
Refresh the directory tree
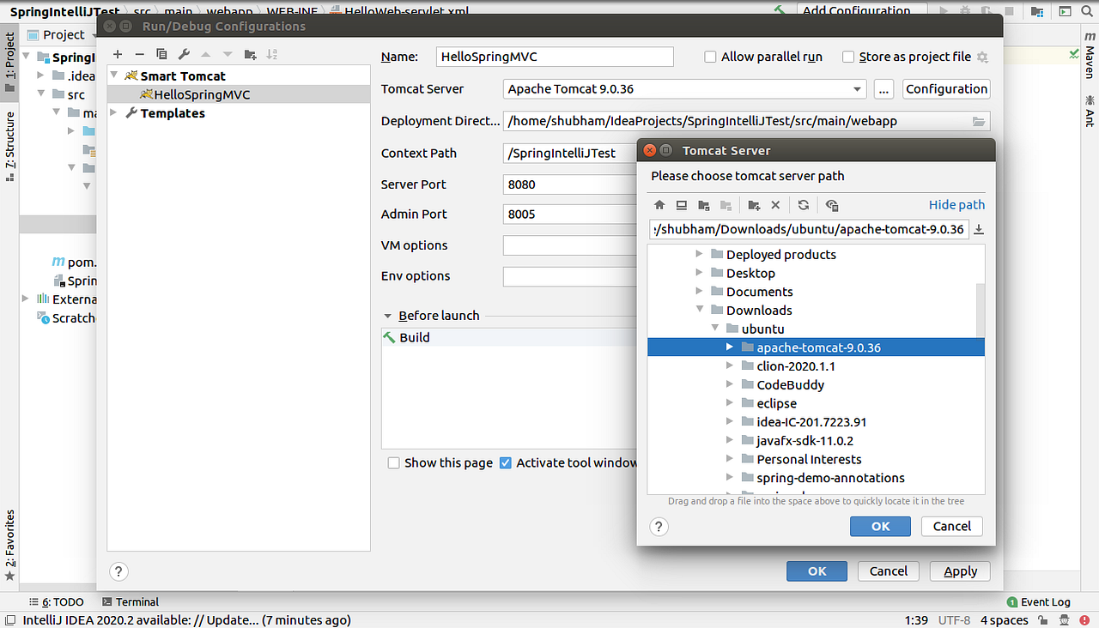click(x=803, y=205)
